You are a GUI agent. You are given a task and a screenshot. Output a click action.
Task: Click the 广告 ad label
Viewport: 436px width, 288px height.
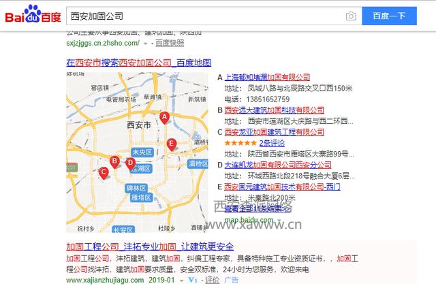[232, 280]
